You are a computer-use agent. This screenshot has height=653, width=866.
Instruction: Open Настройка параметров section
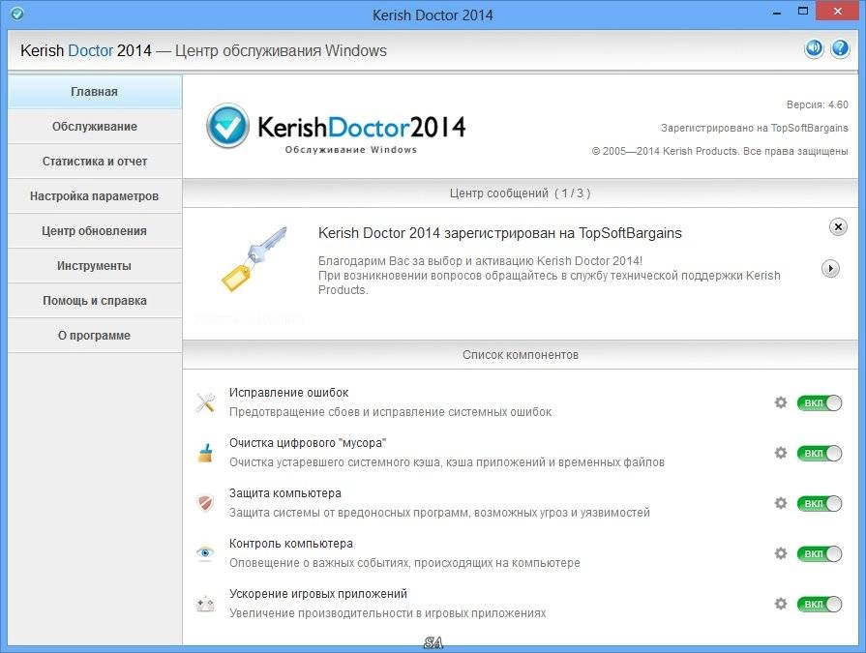click(95, 196)
